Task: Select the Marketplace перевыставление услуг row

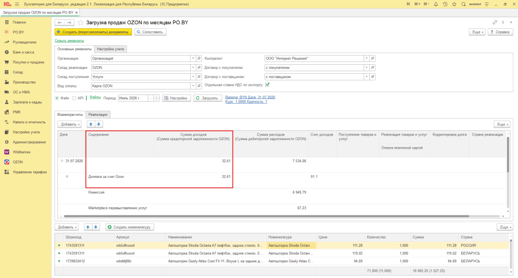Action: click(x=282, y=208)
